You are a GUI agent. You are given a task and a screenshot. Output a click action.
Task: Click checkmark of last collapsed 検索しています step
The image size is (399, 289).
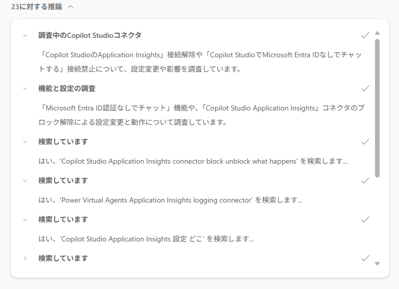(x=365, y=258)
